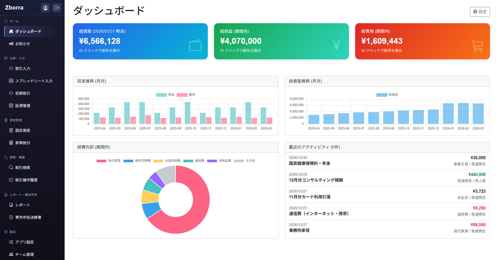Toggle the 費用 legend in 収支推移 chart

tap(186, 95)
